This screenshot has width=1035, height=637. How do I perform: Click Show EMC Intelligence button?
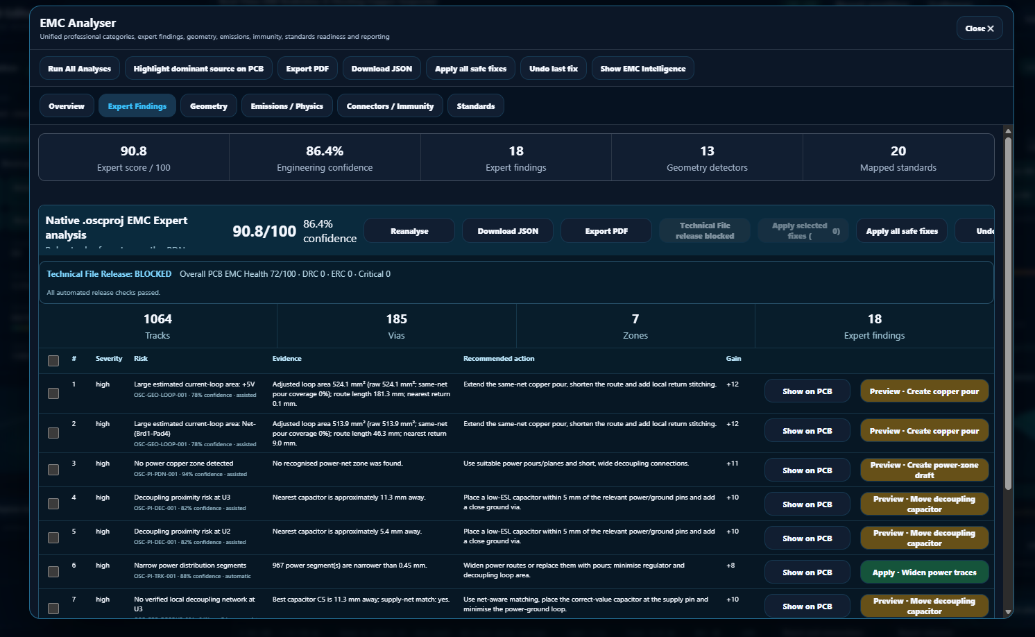pos(642,69)
